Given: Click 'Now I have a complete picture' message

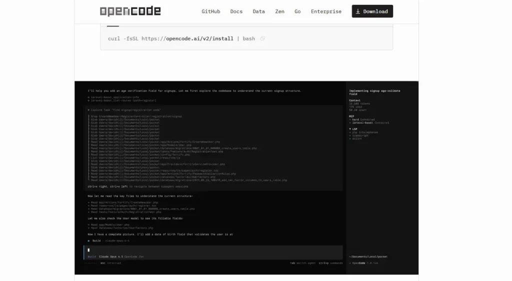Looking at the screenshot, I should click(x=160, y=234).
